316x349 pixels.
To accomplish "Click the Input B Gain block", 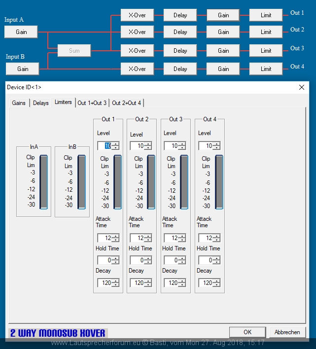I will 23,69.
